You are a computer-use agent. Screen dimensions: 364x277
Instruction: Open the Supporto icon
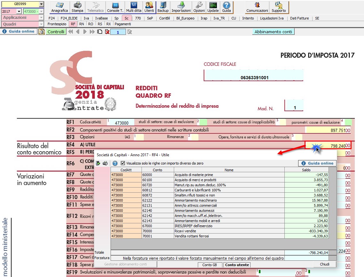279,7
